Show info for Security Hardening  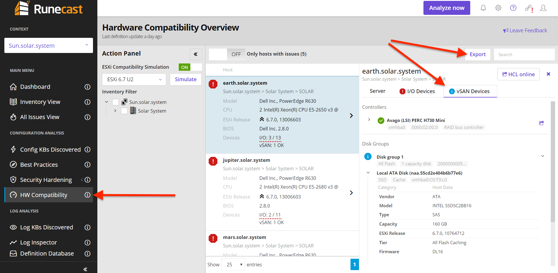87,180
